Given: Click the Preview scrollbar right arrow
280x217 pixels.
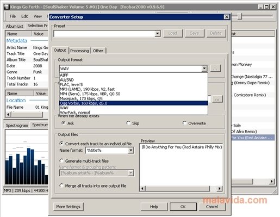Looking at the screenshot, I should [220, 189].
